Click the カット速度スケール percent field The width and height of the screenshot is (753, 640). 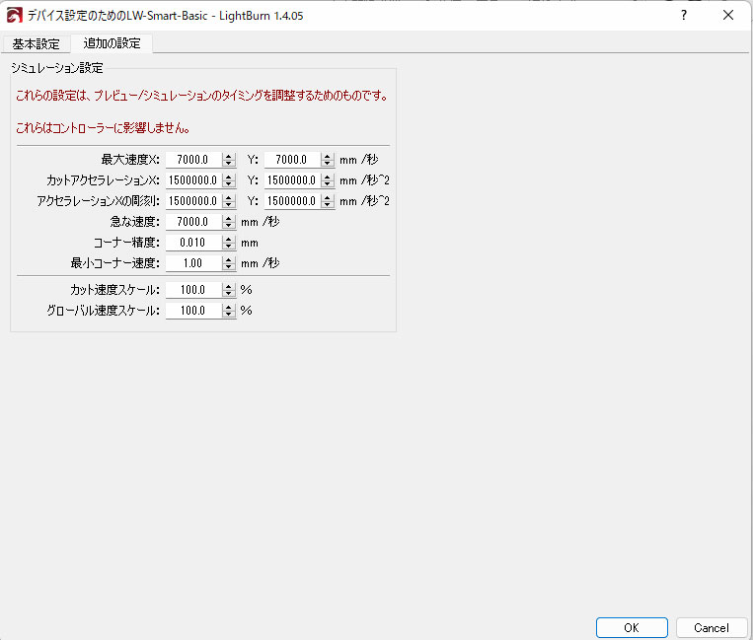click(x=193, y=290)
